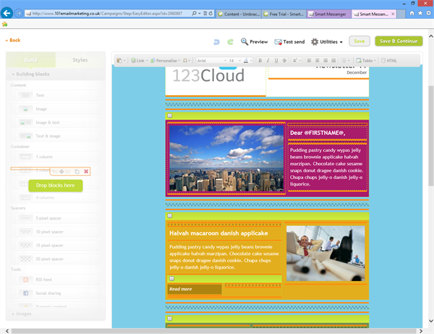Center align text
434x334 pixels.
point(318,60)
